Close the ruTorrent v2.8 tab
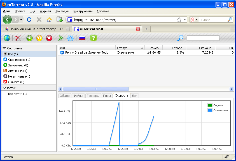The height and width of the screenshot is (161, 236). pos(138,29)
